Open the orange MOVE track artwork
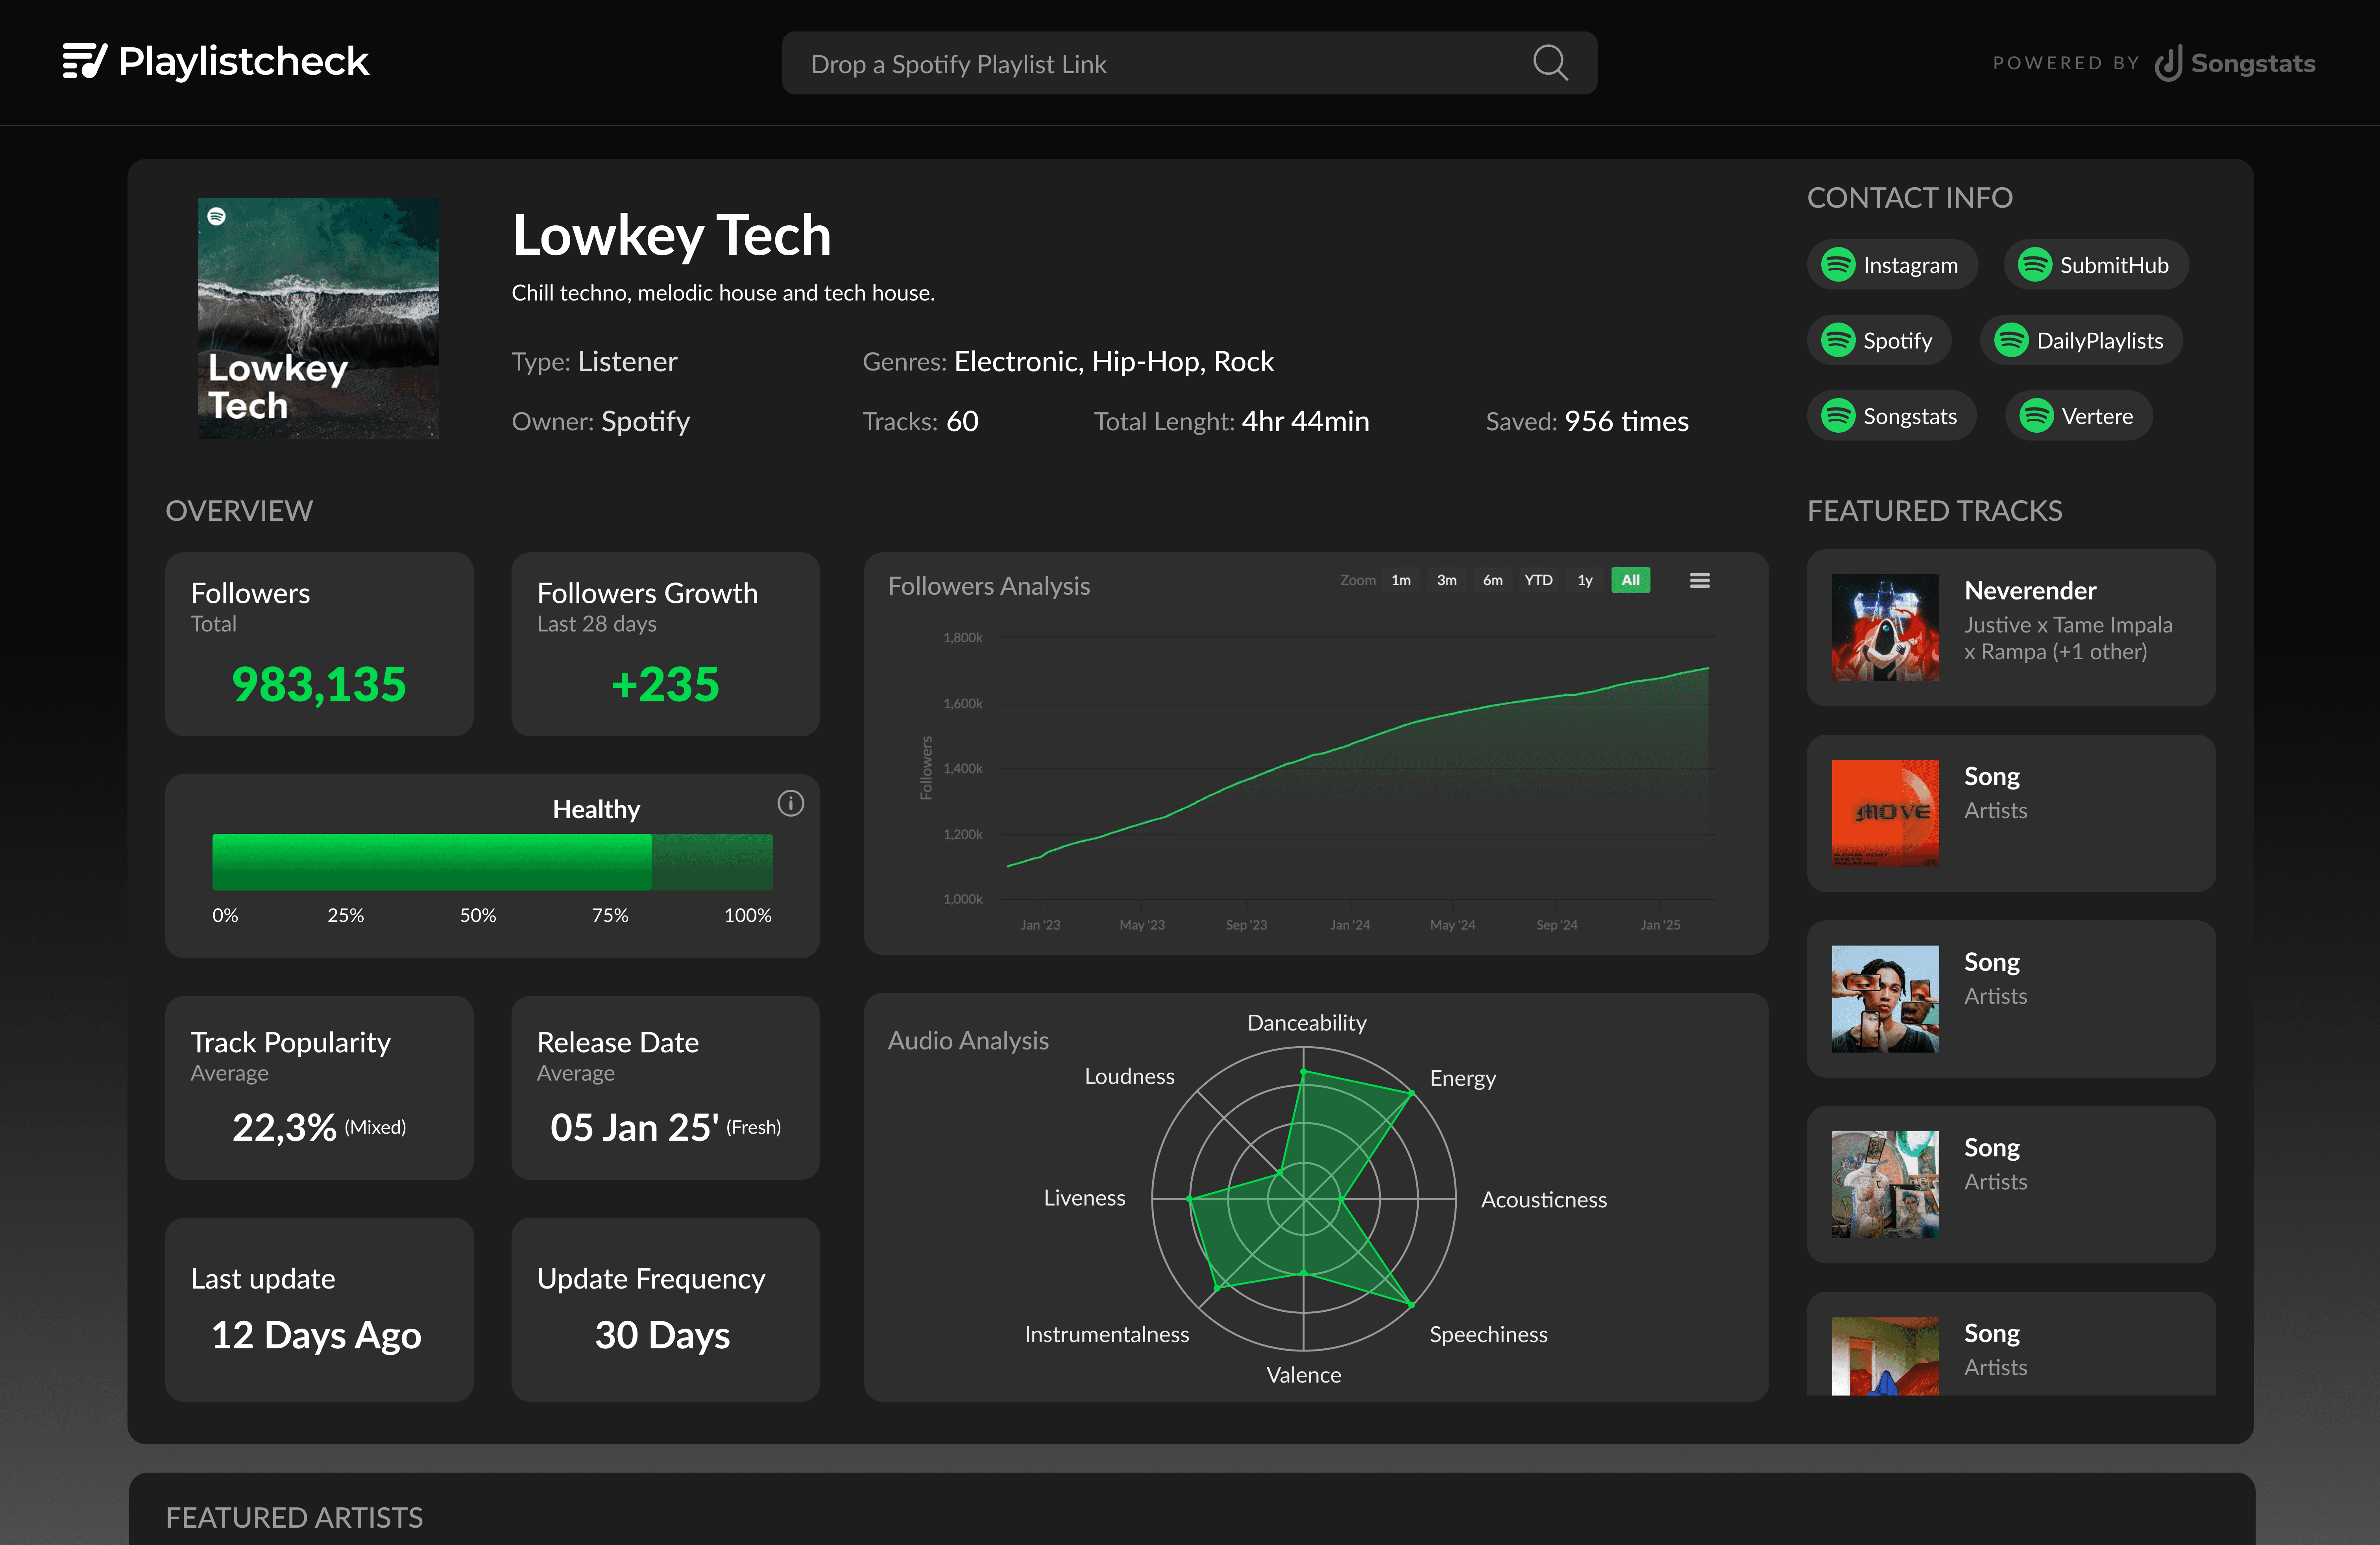The image size is (2380, 1545). [1885, 813]
